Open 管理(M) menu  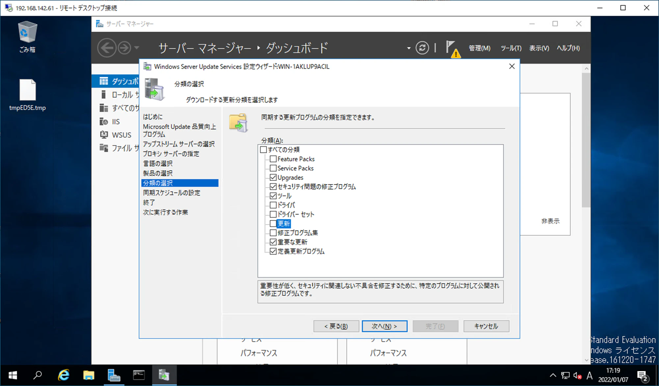pyautogui.click(x=479, y=48)
